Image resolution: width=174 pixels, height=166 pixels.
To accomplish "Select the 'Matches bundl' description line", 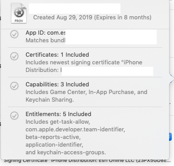I will [x=45, y=40].
